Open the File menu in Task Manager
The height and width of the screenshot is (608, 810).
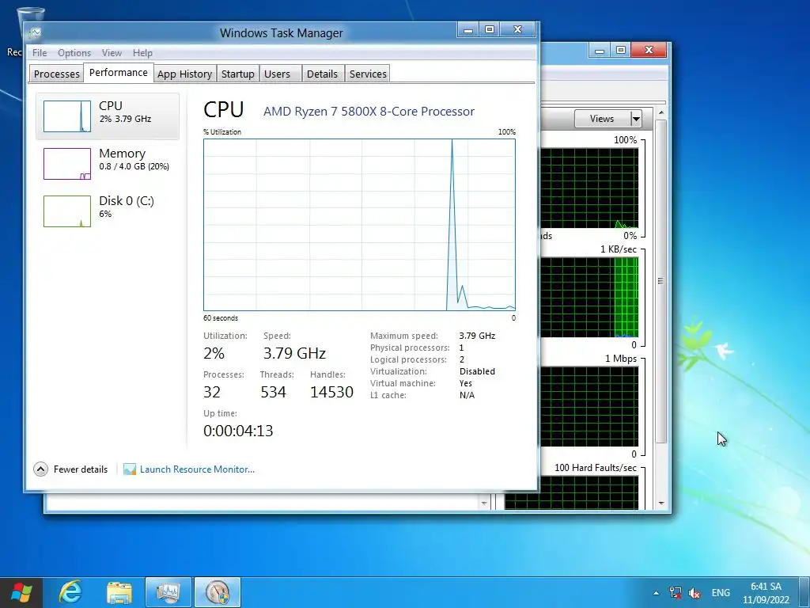point(40,53)
